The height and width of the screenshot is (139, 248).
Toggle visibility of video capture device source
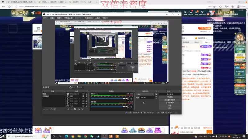point(83,94)
